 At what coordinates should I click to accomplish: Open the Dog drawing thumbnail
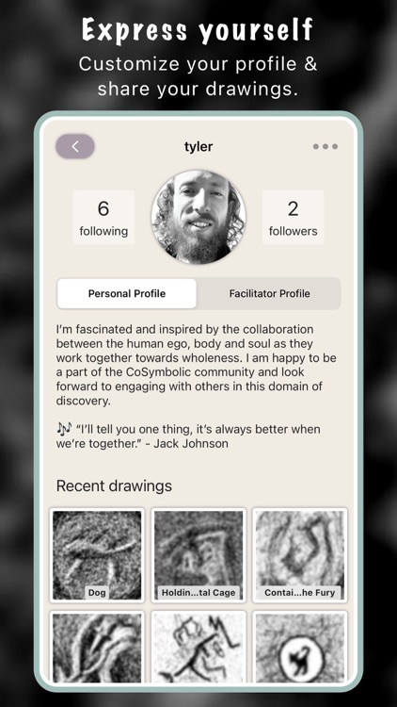97,555
